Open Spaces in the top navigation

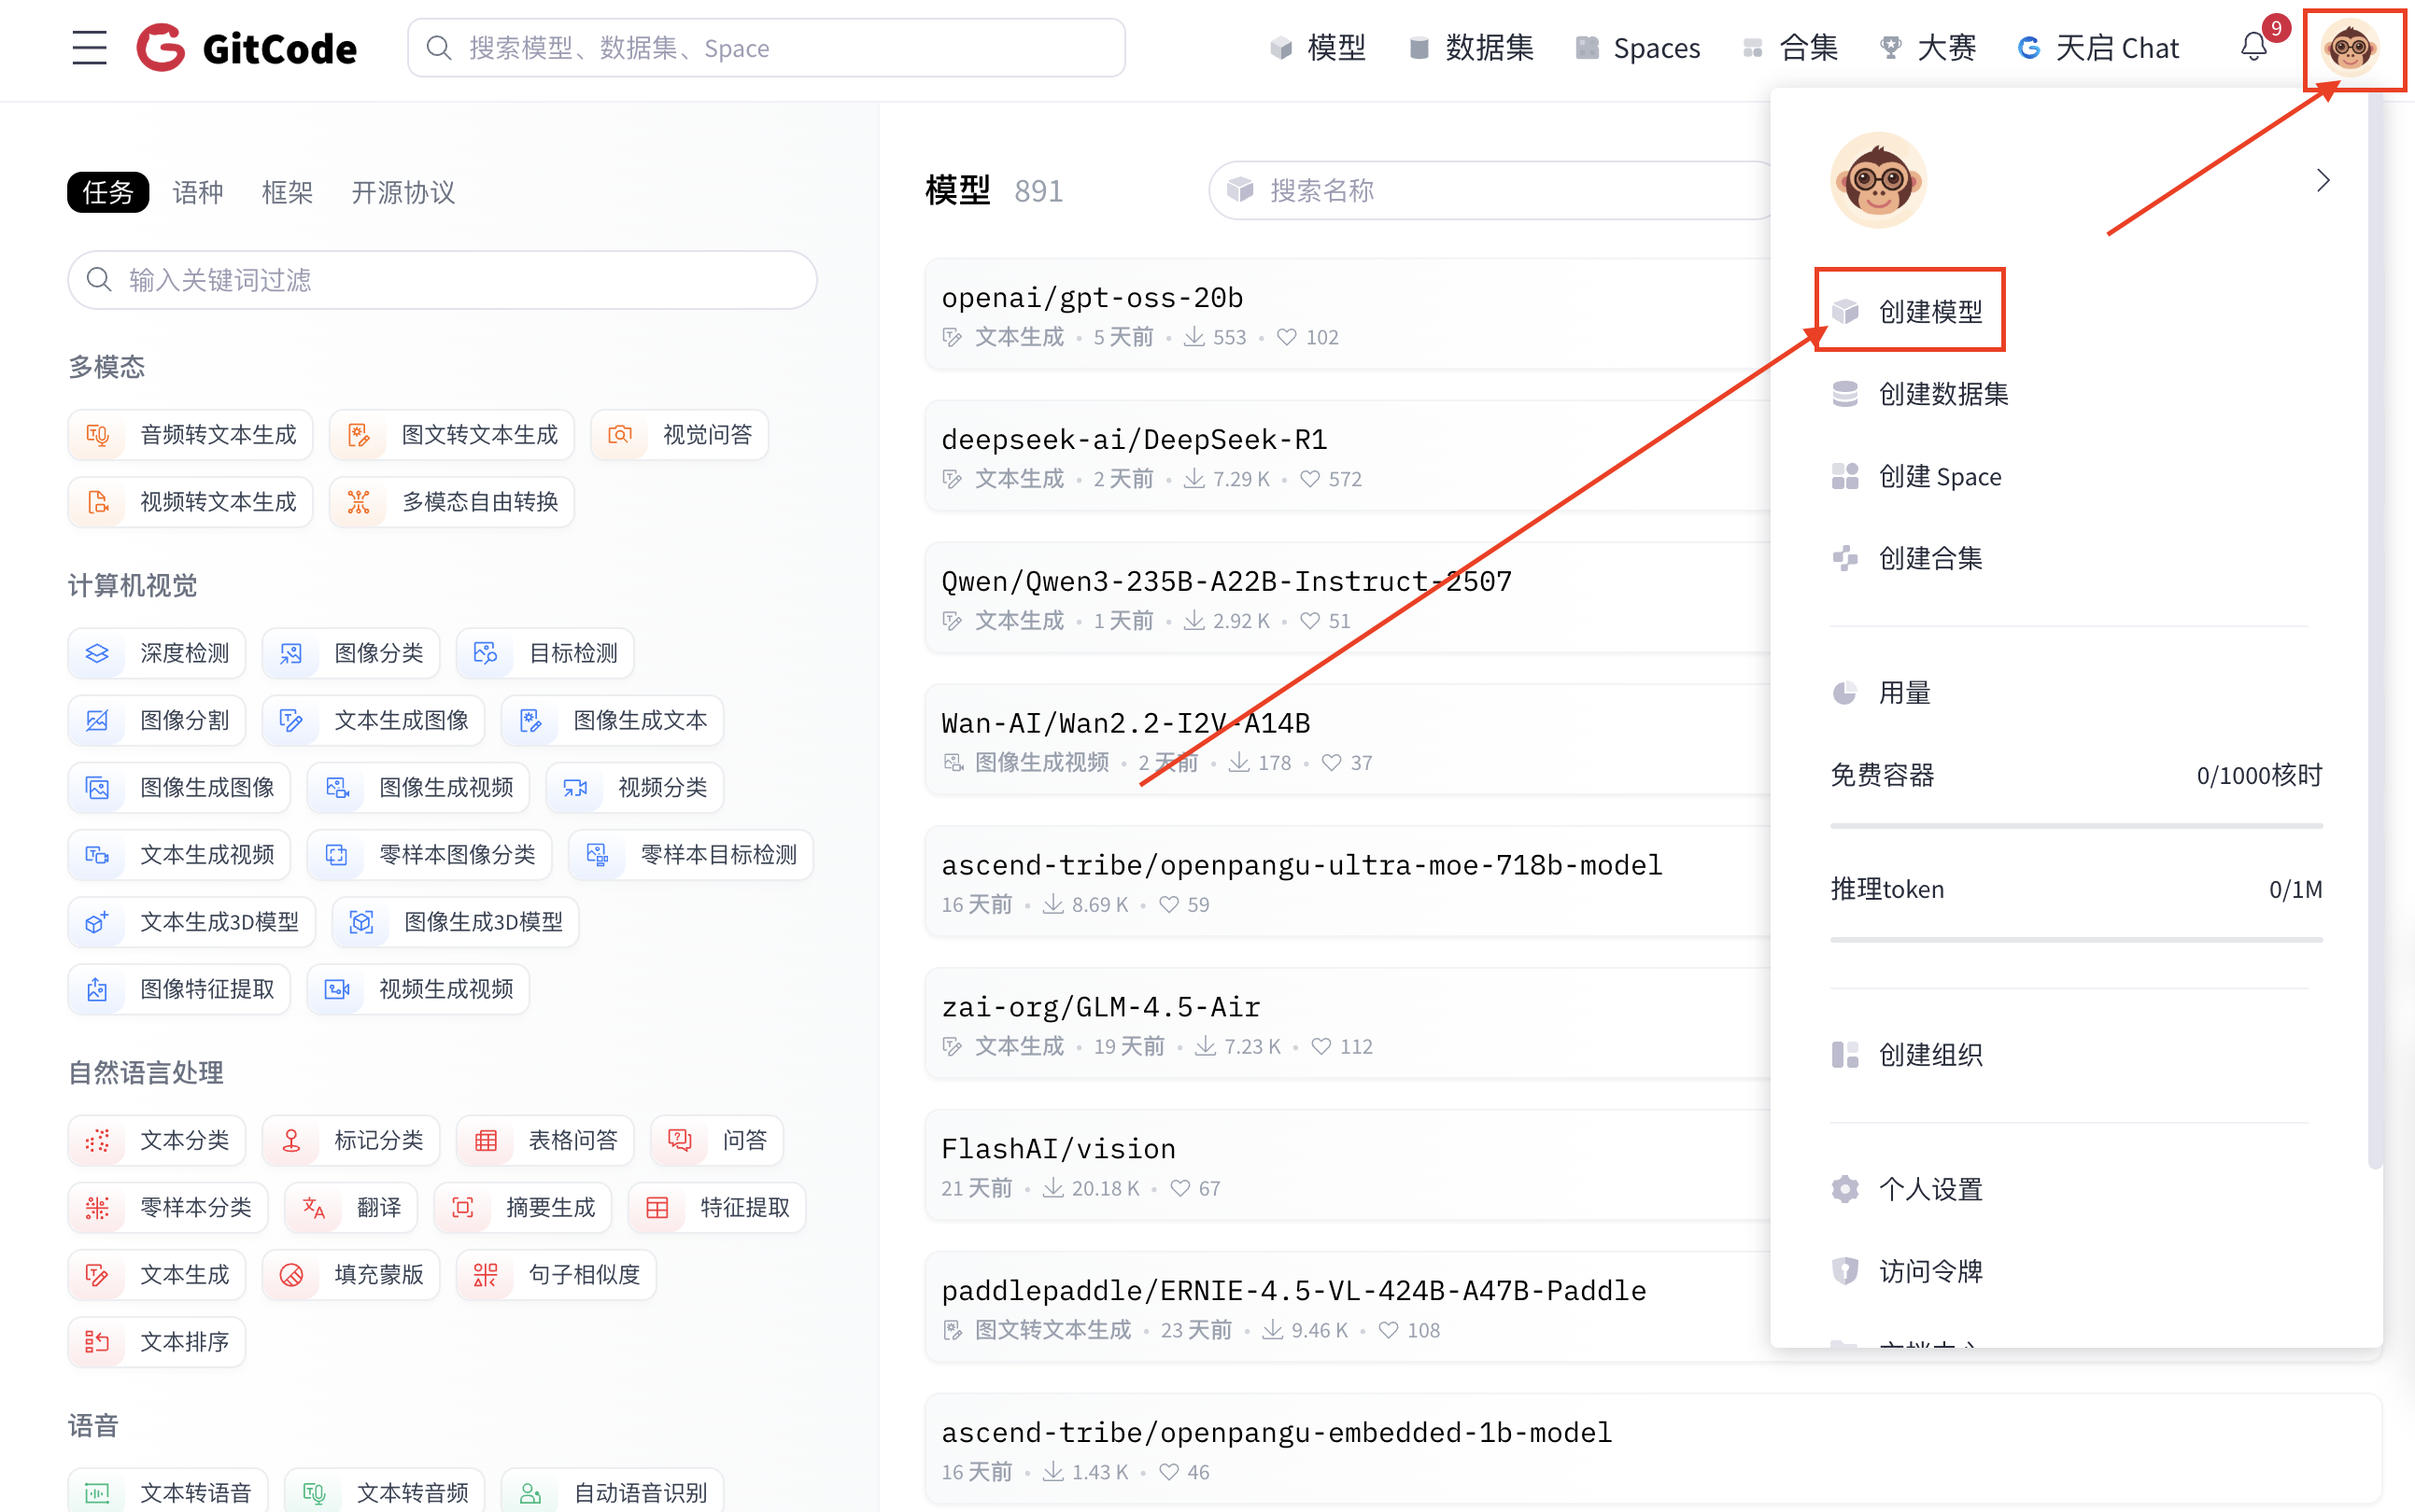coord(1638,48)
